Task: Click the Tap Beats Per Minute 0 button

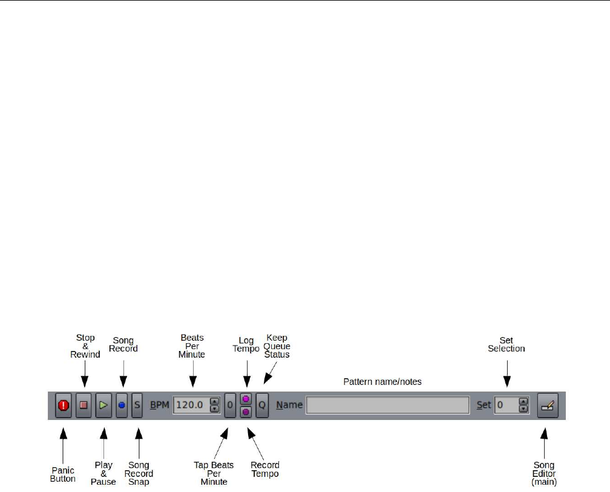Action: [x=231, y=405]
